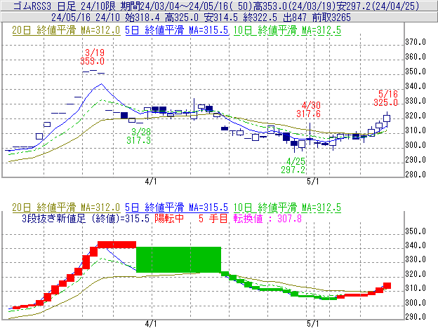This screenshot has height=333, width=438.
Task: Select the red peak bar near 340 in lower chart
Action: [x=117, y=244]
